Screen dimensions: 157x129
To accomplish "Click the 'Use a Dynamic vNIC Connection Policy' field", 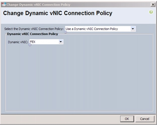I will pos(97,29).
